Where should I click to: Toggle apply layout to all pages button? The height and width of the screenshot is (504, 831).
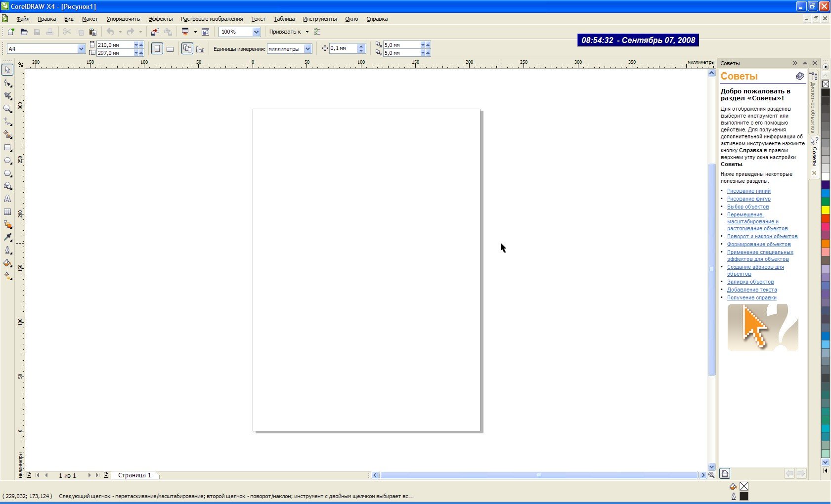(x=187, y=49)
